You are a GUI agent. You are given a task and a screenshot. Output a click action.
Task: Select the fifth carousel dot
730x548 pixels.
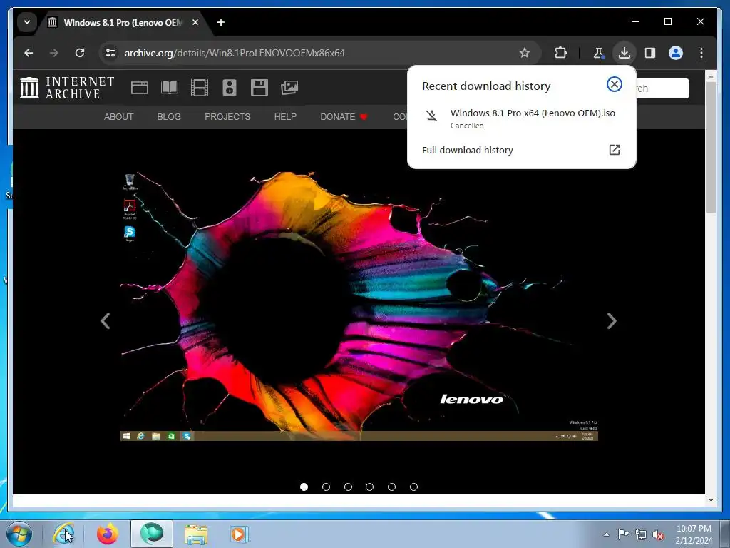pos(391,487)
